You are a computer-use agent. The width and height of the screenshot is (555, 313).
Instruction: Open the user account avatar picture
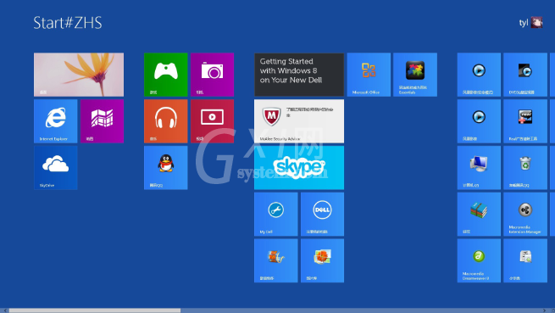536,22
